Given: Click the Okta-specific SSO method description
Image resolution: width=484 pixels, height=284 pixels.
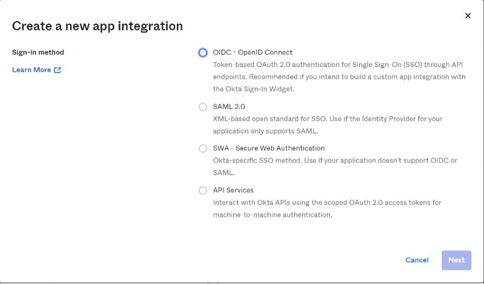Looking at the screenshot, I should pyautogui.click(x=335, y=161).
